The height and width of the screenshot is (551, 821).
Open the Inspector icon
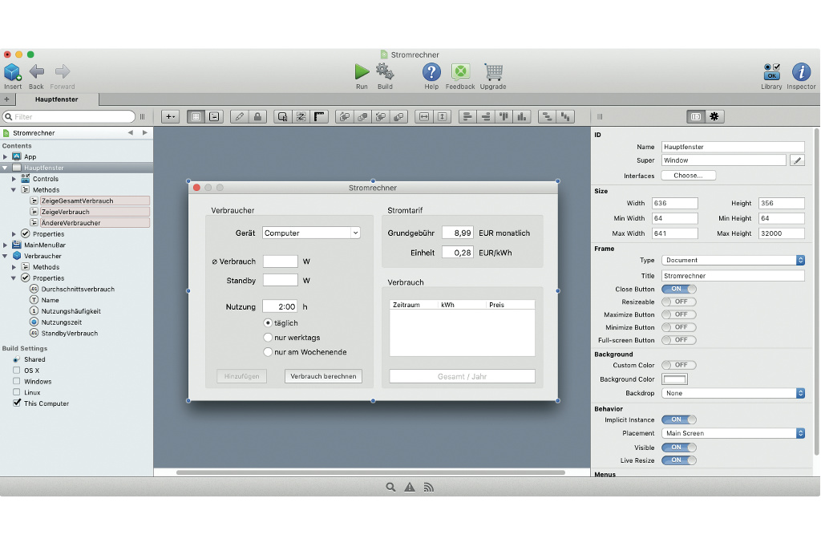[x=801, y=72]
